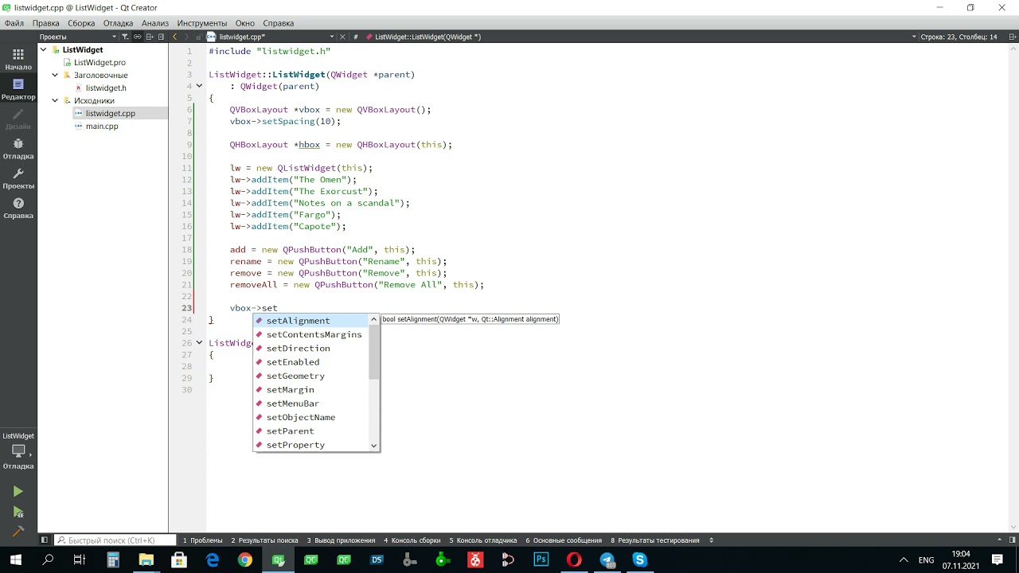
Task: Open the 2 Результаты поиска pane
Action: point(264,540)
